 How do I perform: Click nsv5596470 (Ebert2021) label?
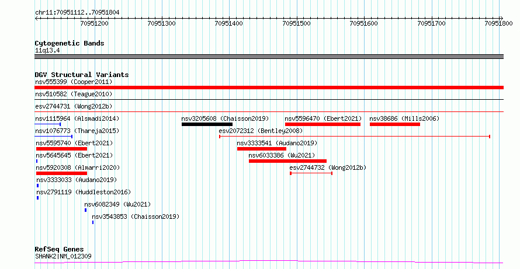pos(323,118)
